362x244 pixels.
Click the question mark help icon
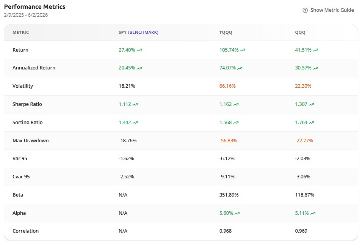(305, 10)
